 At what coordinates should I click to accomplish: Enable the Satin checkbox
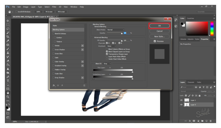(53, 58)
